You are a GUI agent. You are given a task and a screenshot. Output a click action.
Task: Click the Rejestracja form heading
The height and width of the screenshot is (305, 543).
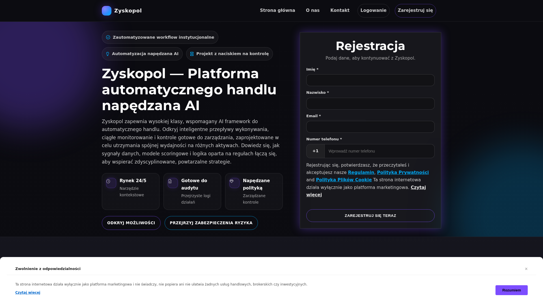[370, 46]
